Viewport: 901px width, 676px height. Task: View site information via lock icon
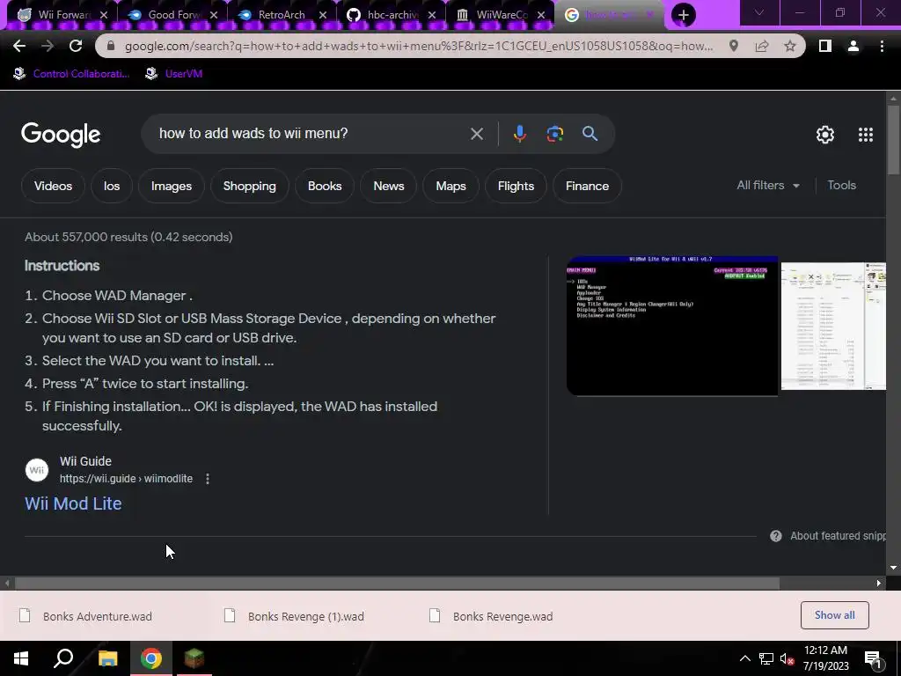pos(111,46)
